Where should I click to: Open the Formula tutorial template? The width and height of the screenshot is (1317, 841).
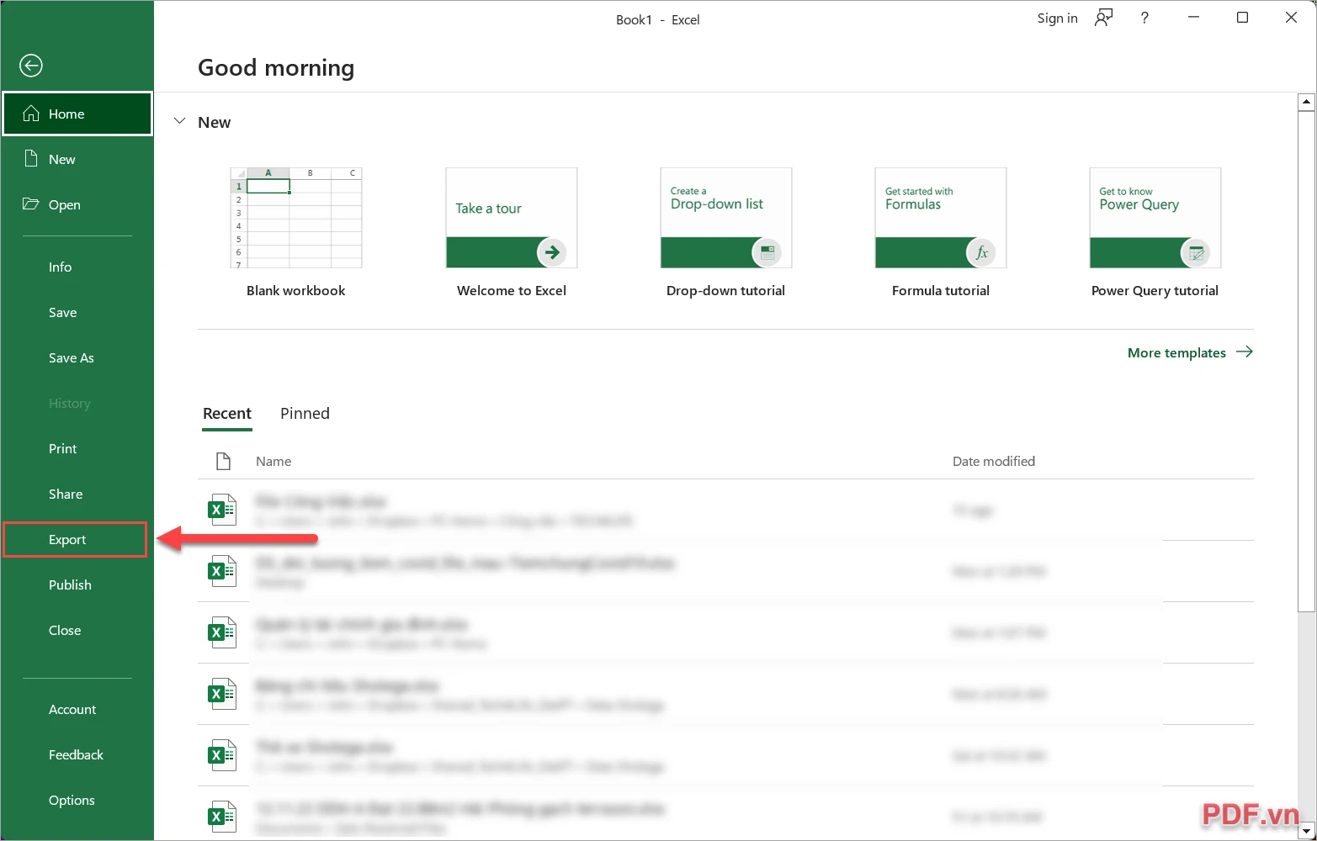(941, 233)
